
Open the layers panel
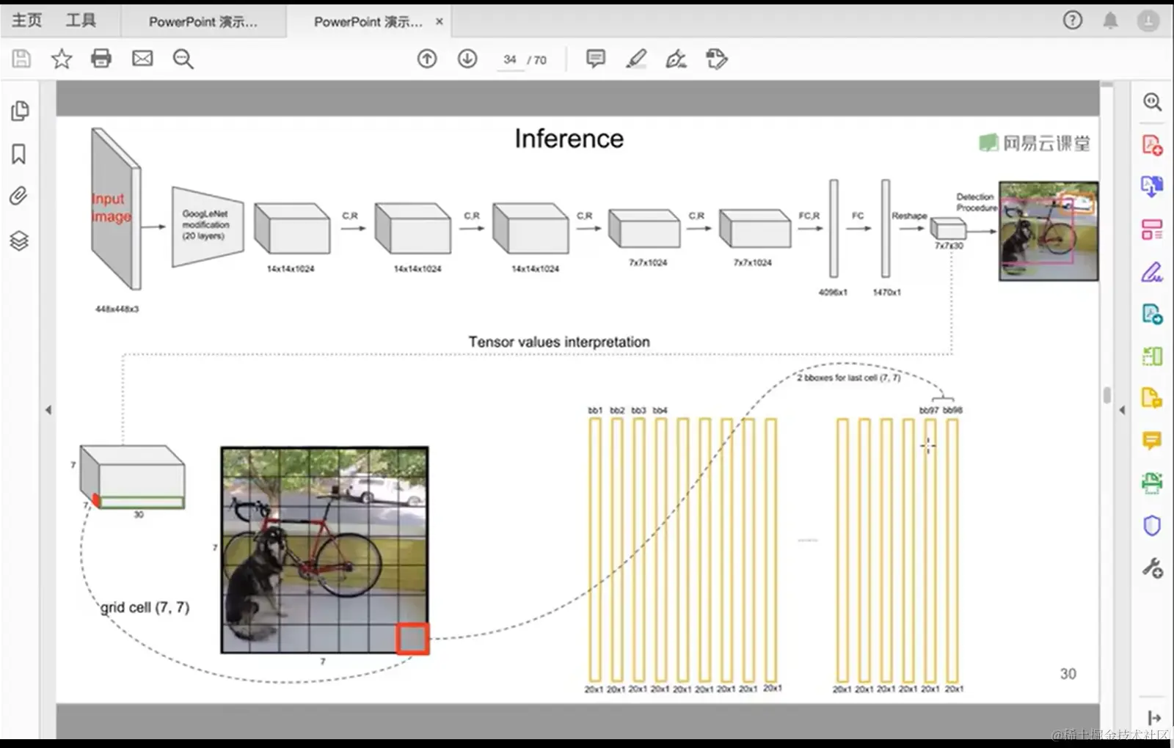point(19,241)
